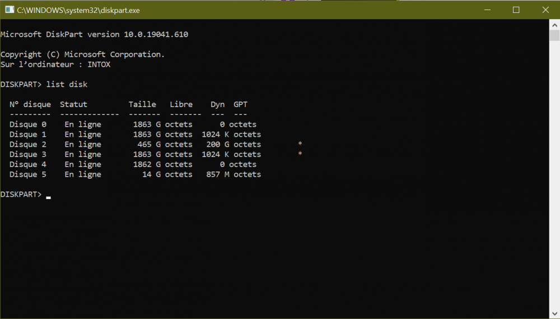This screenshot has width=560, height=319.
Task: Select the Disque 2 entry text
Action: (x=28, y=145)
